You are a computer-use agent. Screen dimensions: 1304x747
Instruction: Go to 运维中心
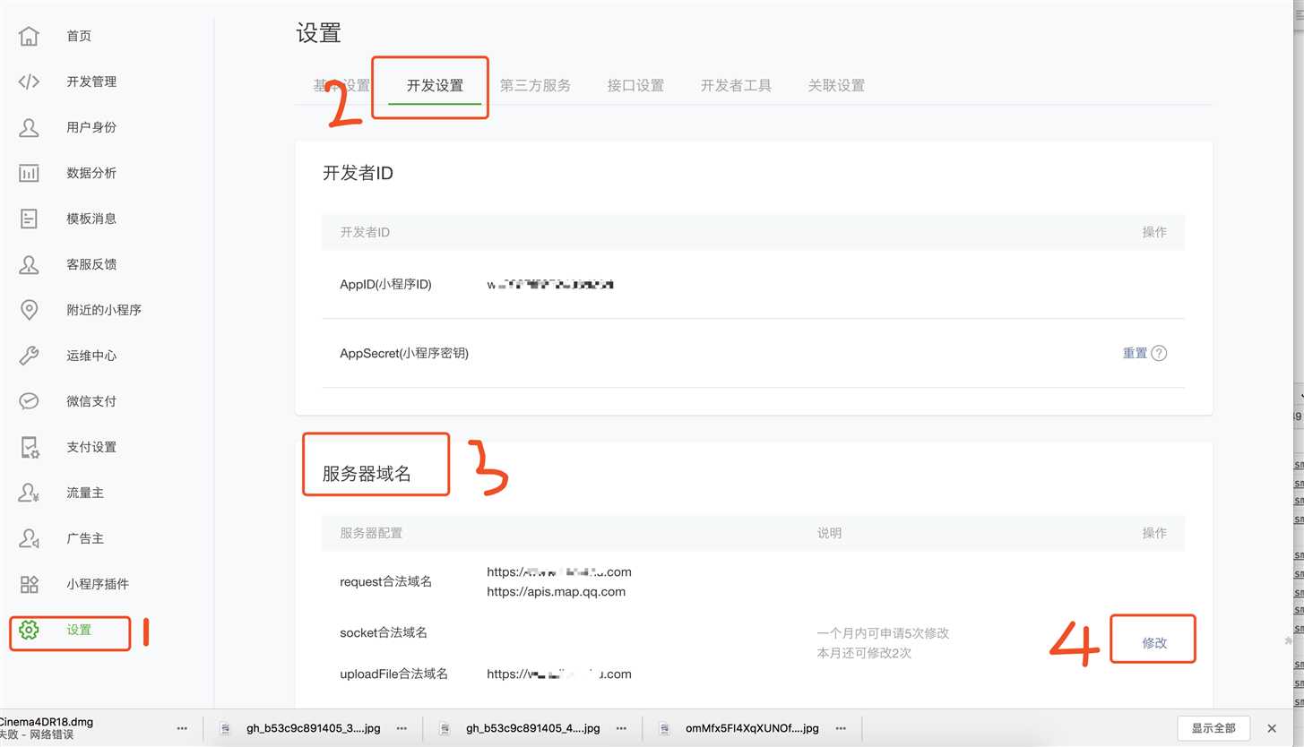(91, 356)
